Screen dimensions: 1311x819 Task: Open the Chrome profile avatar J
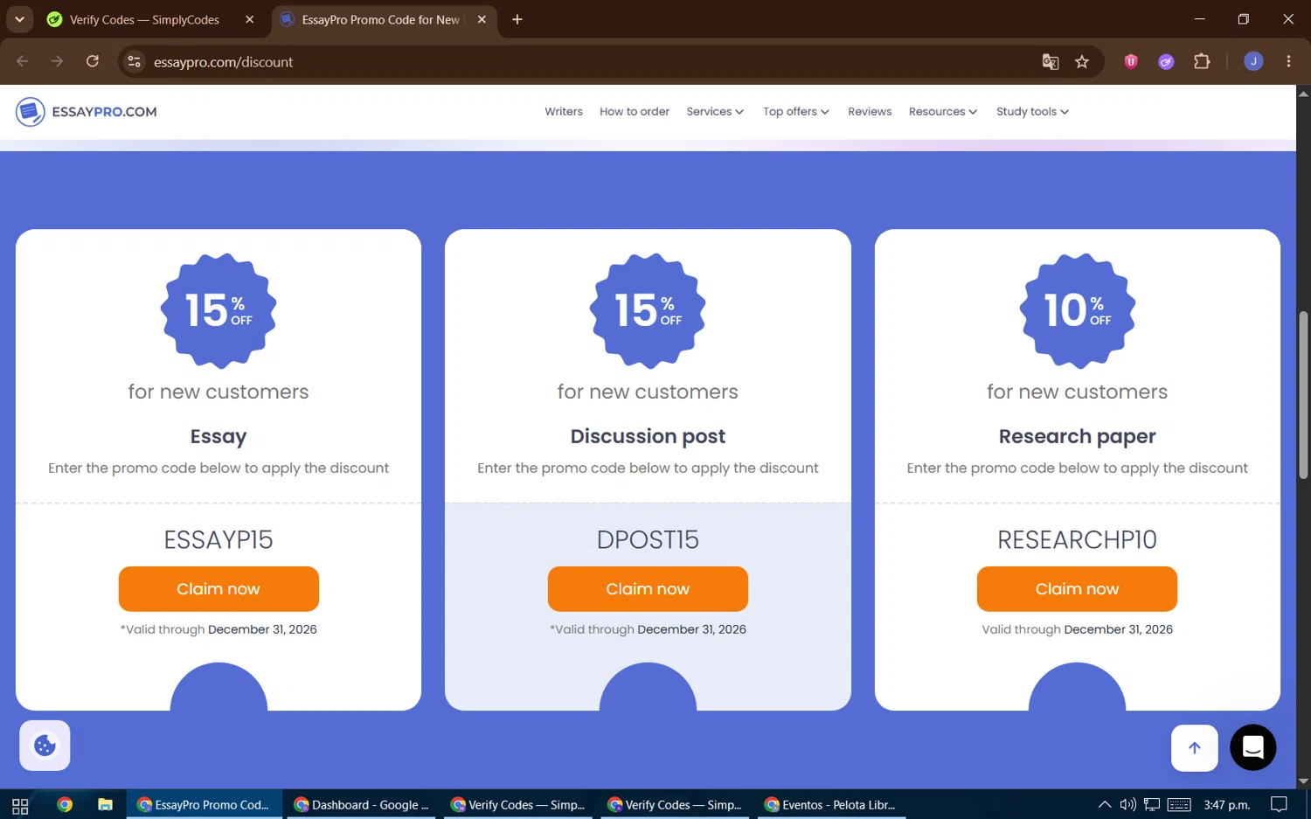[x=1253, y=61]
